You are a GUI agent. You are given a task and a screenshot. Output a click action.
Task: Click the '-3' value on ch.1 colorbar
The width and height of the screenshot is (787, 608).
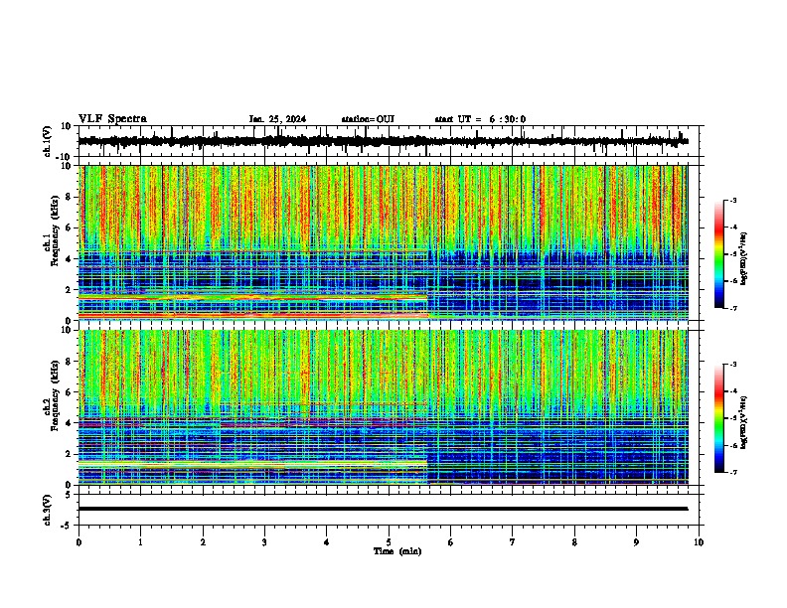[x=733, y=201]
